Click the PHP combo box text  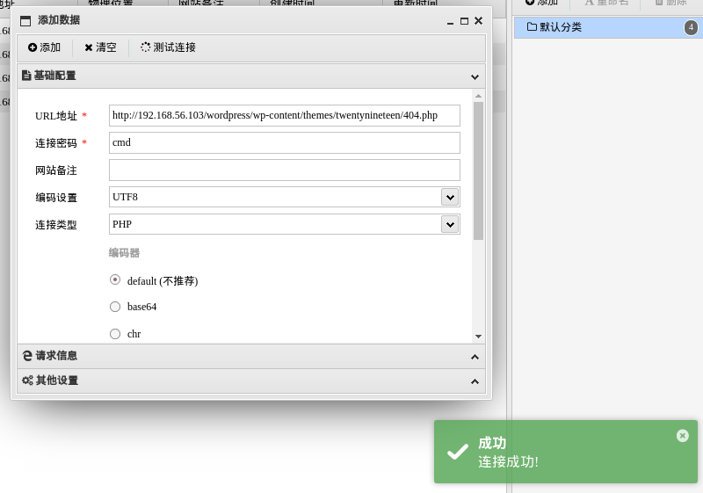122,225
